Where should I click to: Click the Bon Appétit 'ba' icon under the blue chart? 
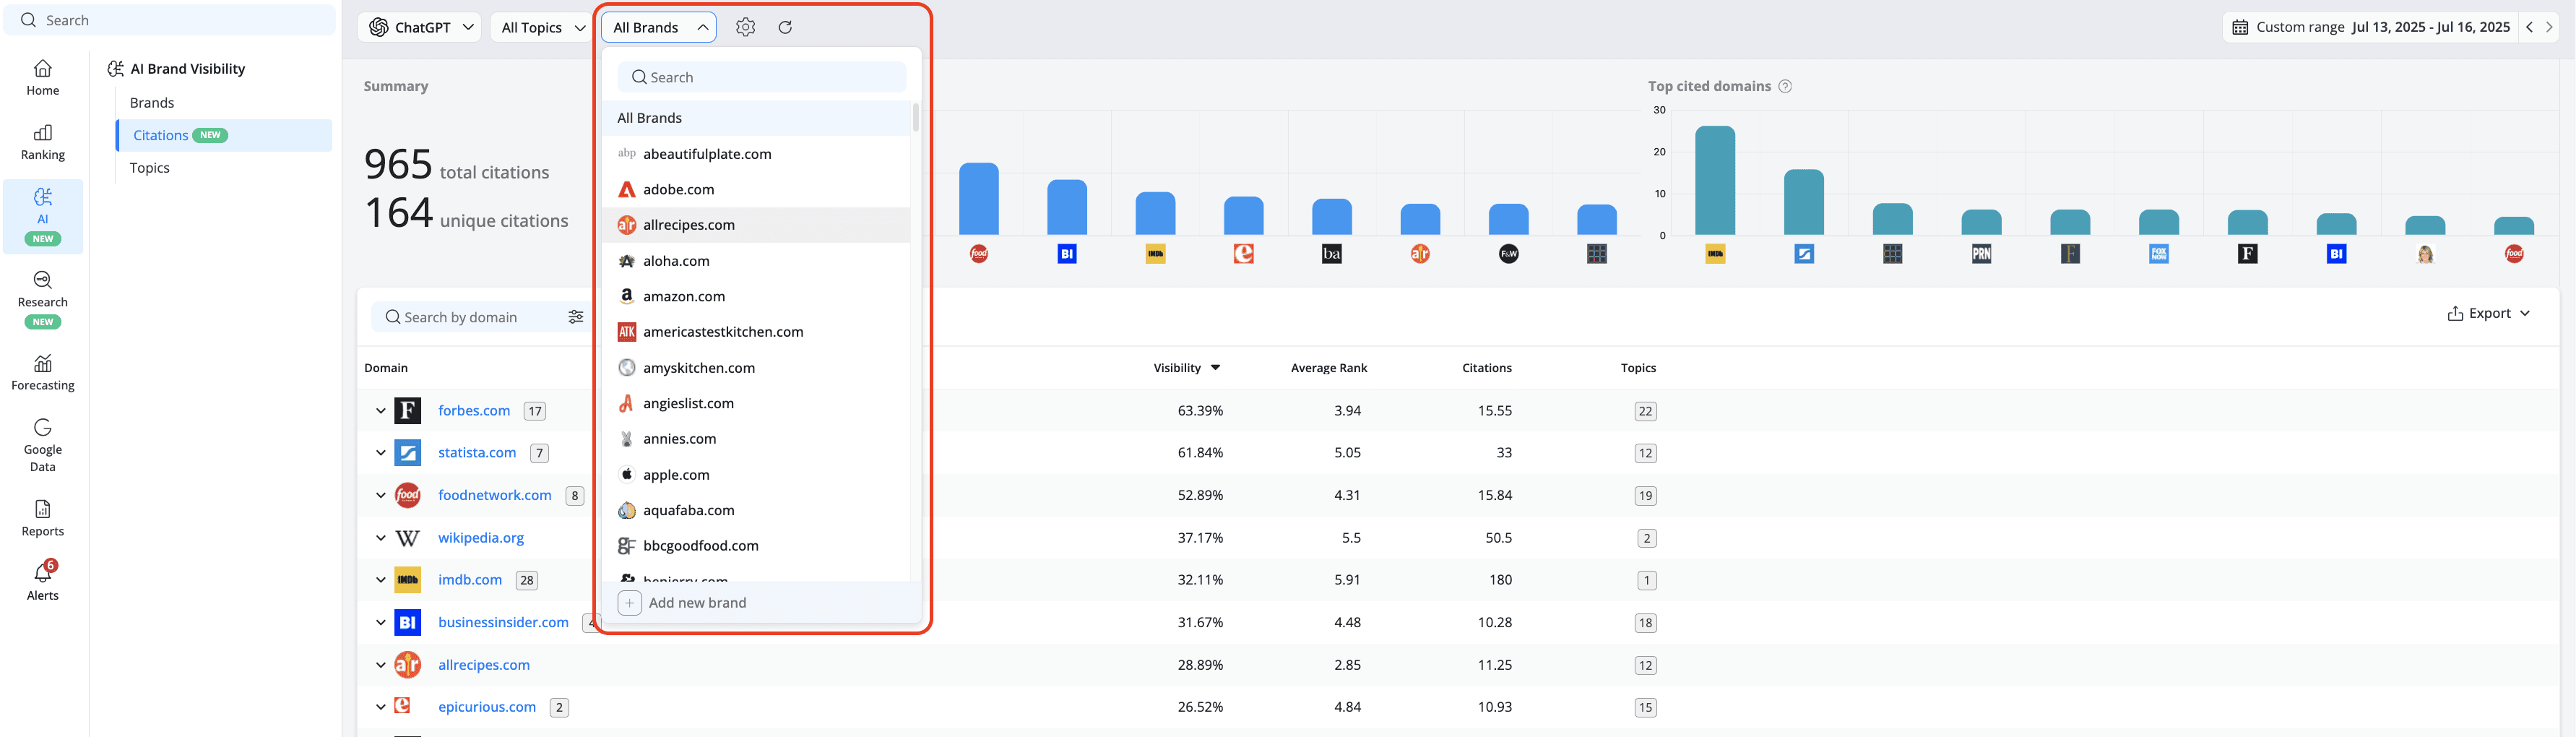(1332, 254)
